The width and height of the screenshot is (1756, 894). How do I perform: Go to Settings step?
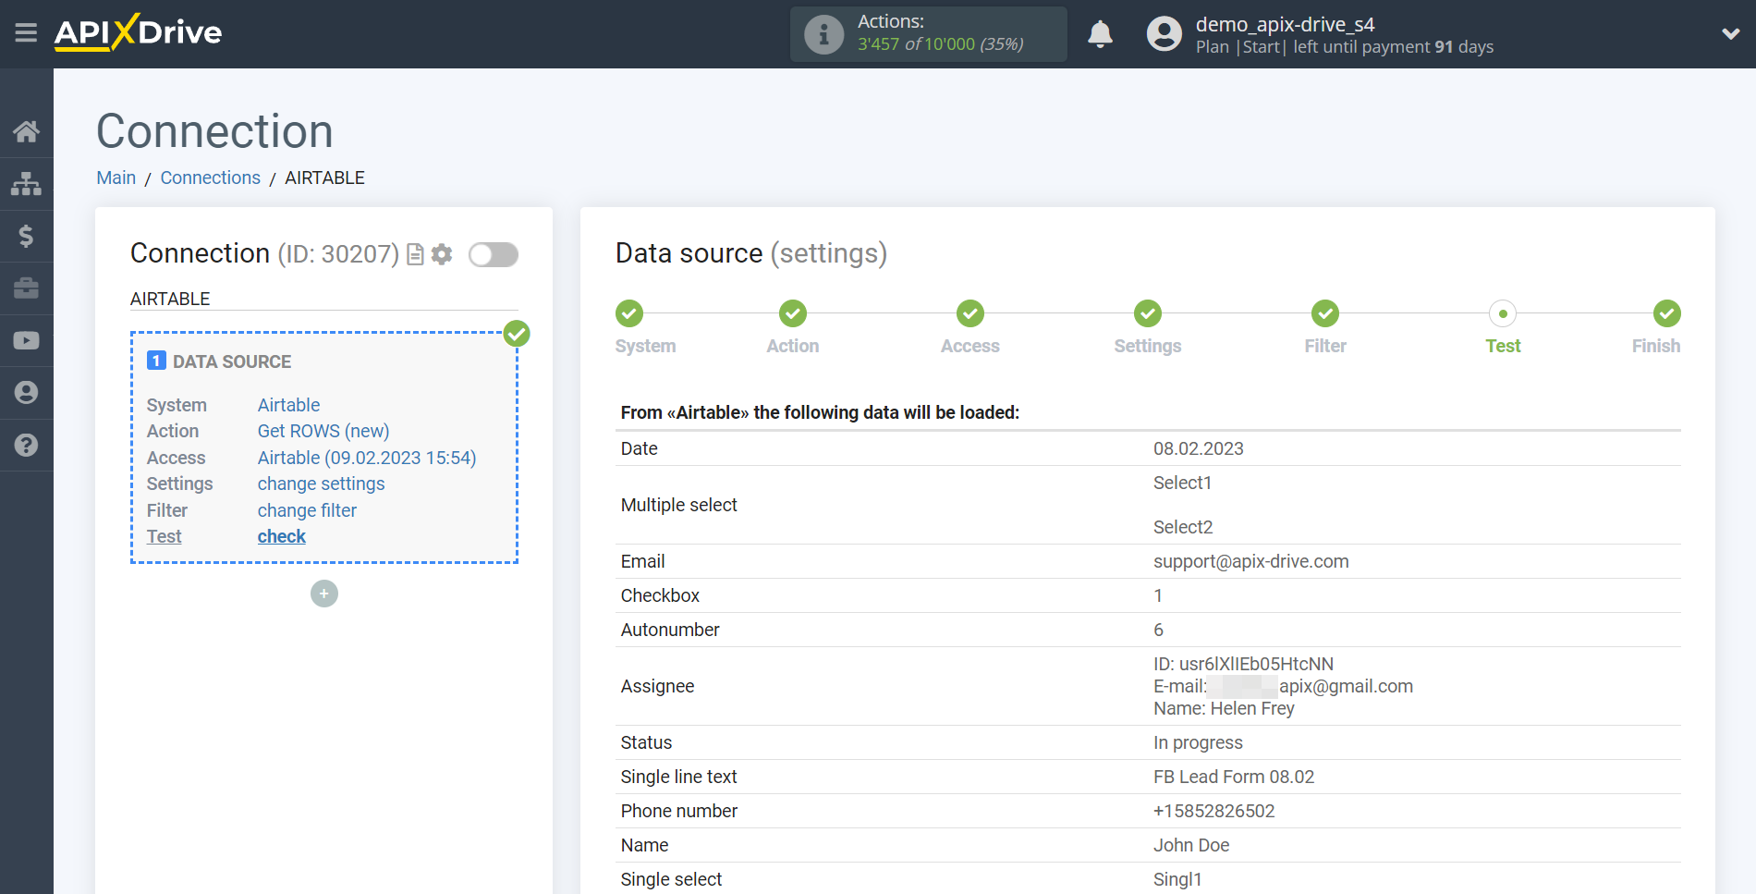point(1148,346)
